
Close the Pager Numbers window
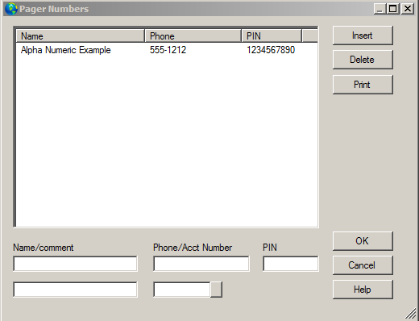[408, 9]
